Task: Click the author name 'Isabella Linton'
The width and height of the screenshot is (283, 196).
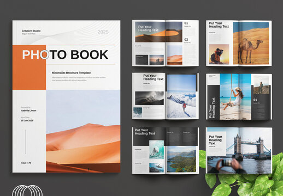Action: tap(28, 111)
